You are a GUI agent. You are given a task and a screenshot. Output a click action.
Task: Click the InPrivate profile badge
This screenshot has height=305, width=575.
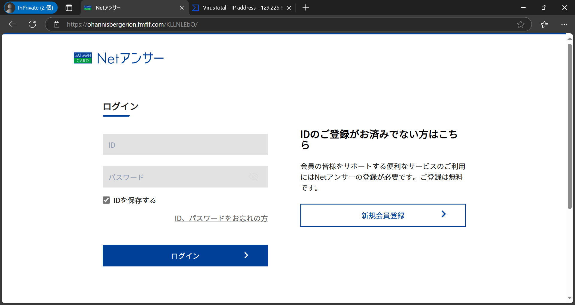pos(31,8)
